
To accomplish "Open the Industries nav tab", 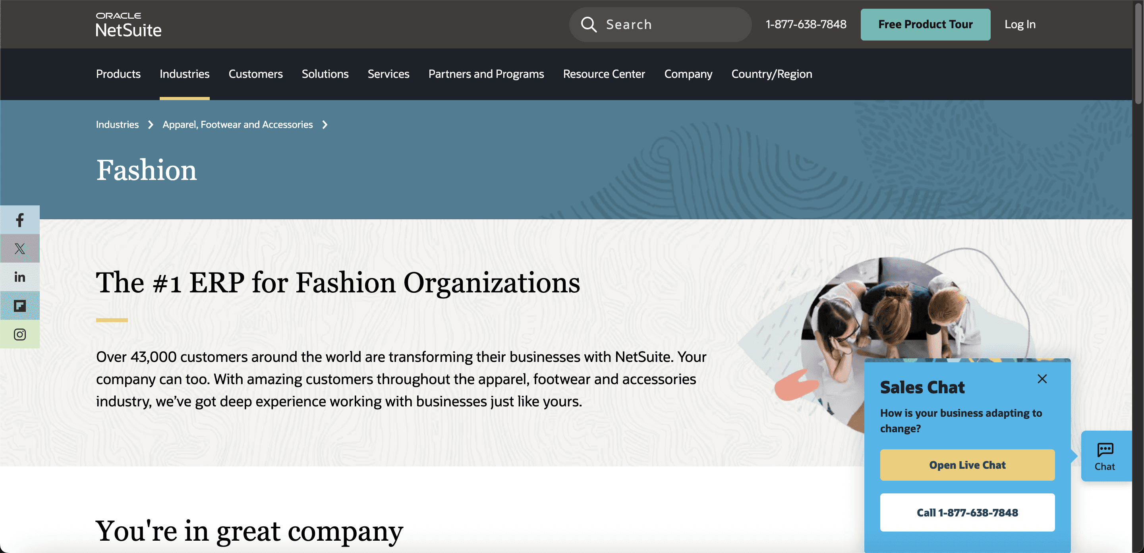I will [184, 74].
